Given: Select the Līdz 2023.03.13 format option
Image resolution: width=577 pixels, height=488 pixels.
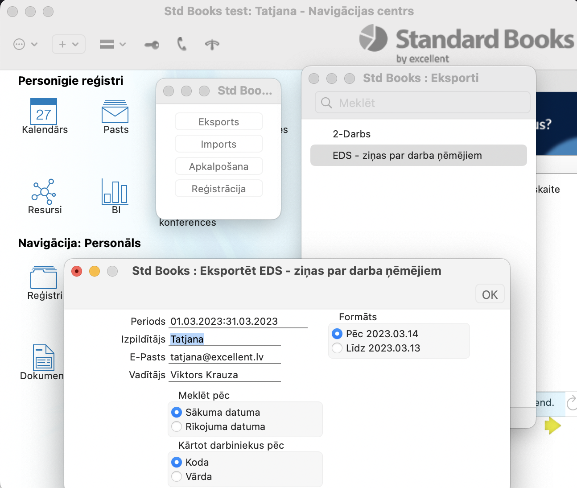Looking at the screenshot, I should (x=338, y=348).
